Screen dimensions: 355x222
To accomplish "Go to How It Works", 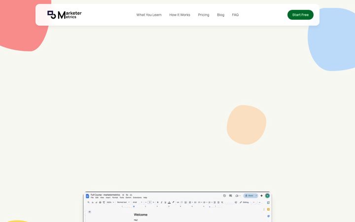I will click(x=180, y=15).
